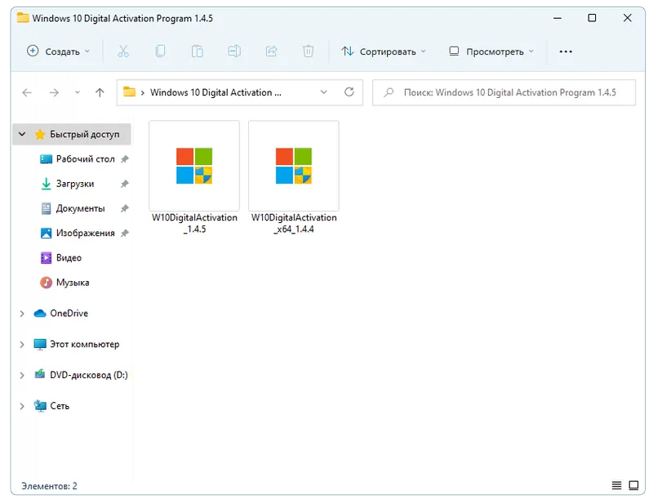Click the breadcrumb chevron after folder icon
Viewport: 653px width, 504px height.
tap(142, 92)
